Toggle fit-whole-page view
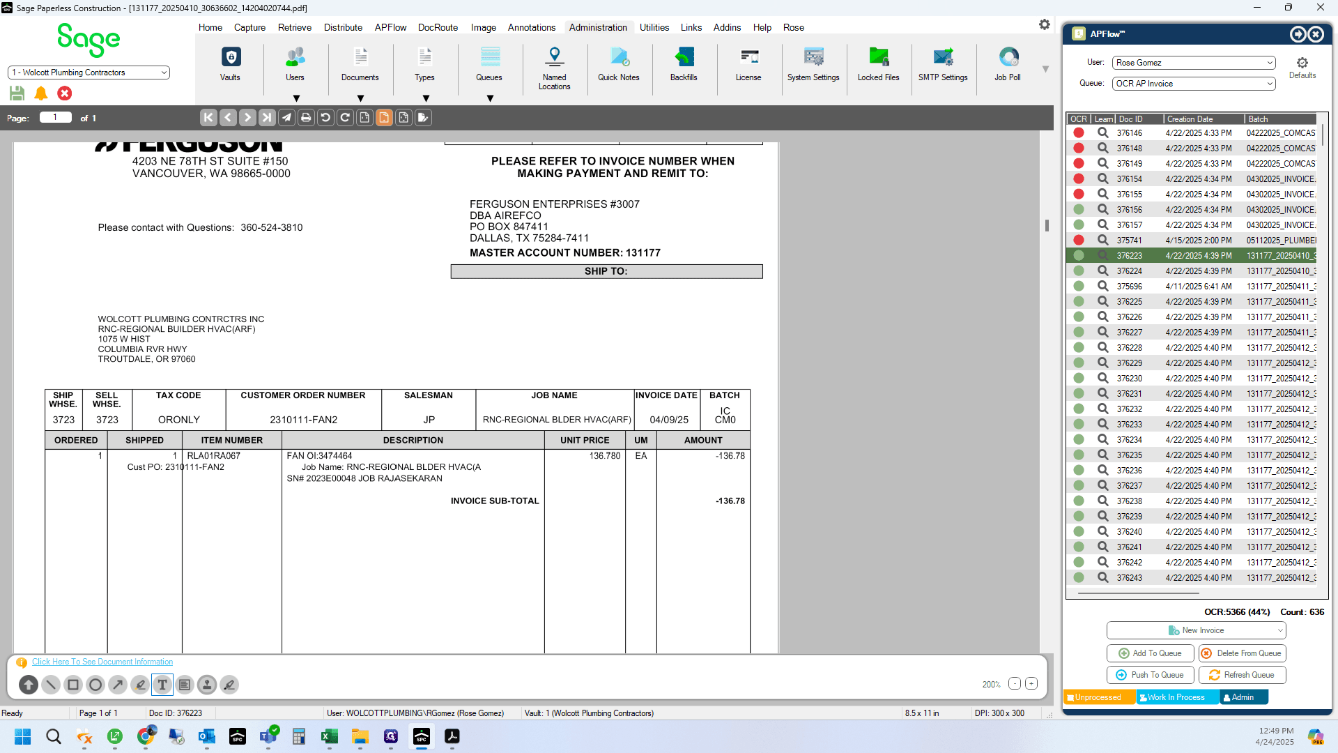The width and height of the screenshot is (1338, 753). (x=403, y=118)
